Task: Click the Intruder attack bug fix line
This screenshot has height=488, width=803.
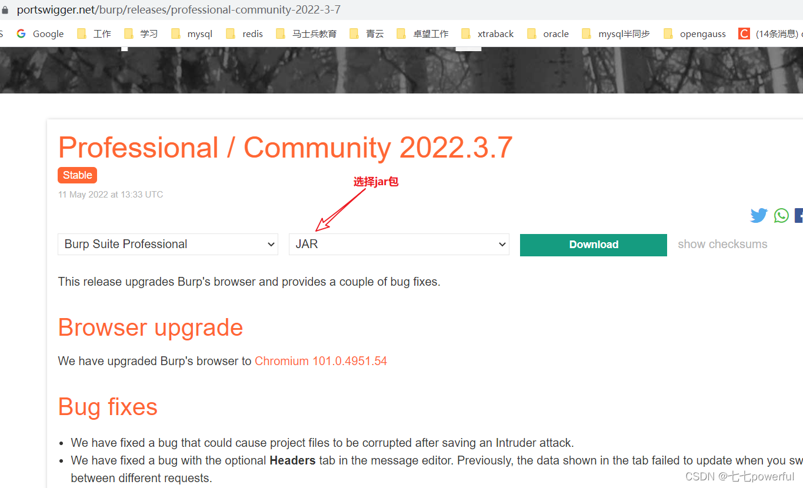Action: (322, 443)
